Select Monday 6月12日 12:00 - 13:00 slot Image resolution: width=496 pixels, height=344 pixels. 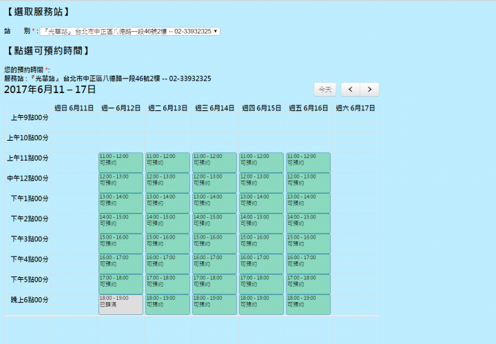121,183
